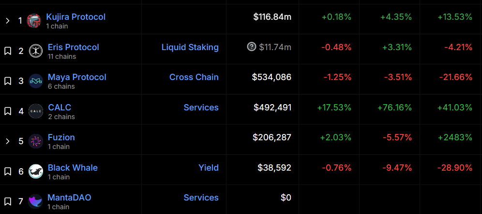The height and width of the screenshot is (214, 482).
Task: Click the Kujira Protocol logo icon
Action: point(34,21)
